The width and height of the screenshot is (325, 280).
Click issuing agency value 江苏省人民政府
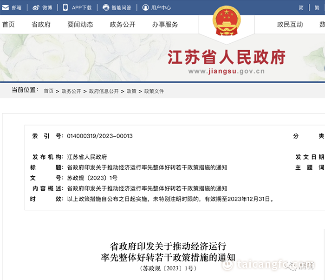click(87, 157)
